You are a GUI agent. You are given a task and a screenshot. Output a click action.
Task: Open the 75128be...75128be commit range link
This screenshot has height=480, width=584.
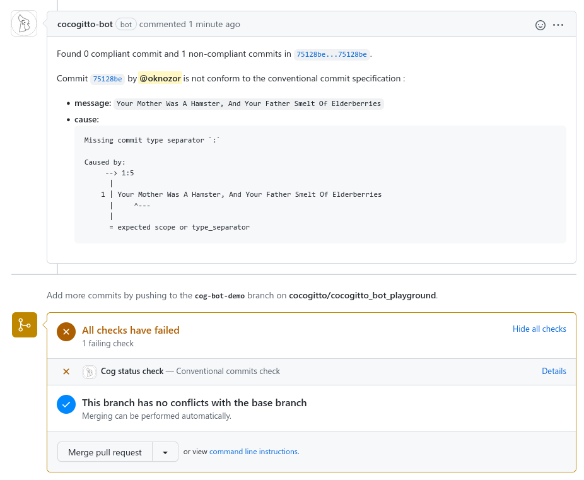pyautogui.click(x=332, y=54)
